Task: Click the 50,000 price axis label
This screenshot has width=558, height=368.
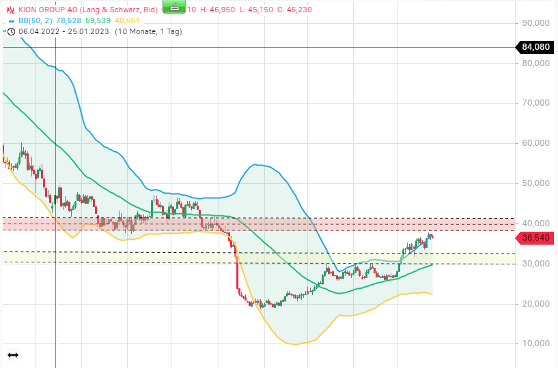Action: (x=536, y=183)
